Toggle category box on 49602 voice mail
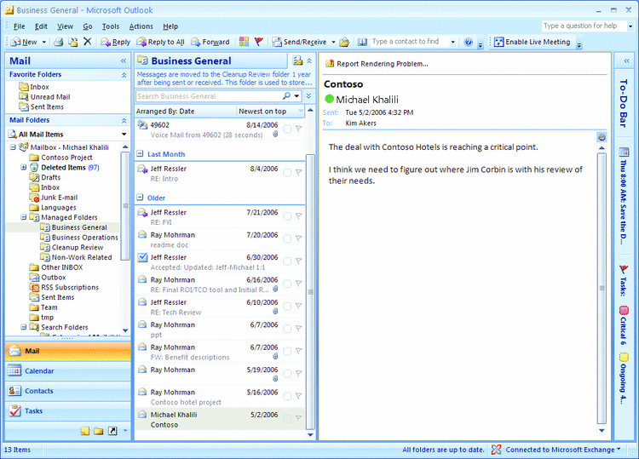Viewport: 639px width, 459px height. [287, 129]
